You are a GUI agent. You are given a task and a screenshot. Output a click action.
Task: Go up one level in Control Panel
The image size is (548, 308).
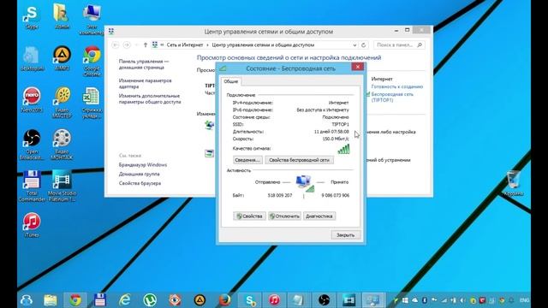tap(146, 45)
